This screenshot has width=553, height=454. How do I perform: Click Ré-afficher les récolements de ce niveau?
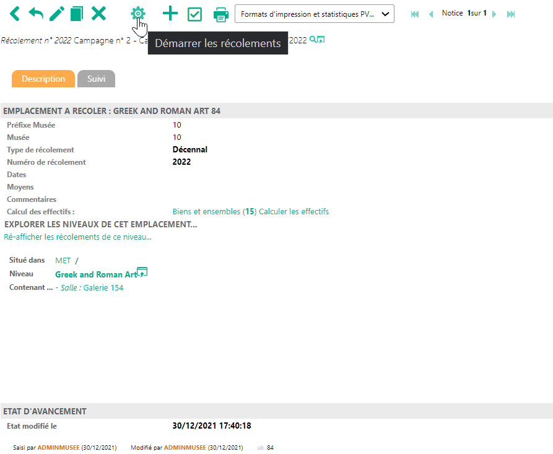point(77,237)
